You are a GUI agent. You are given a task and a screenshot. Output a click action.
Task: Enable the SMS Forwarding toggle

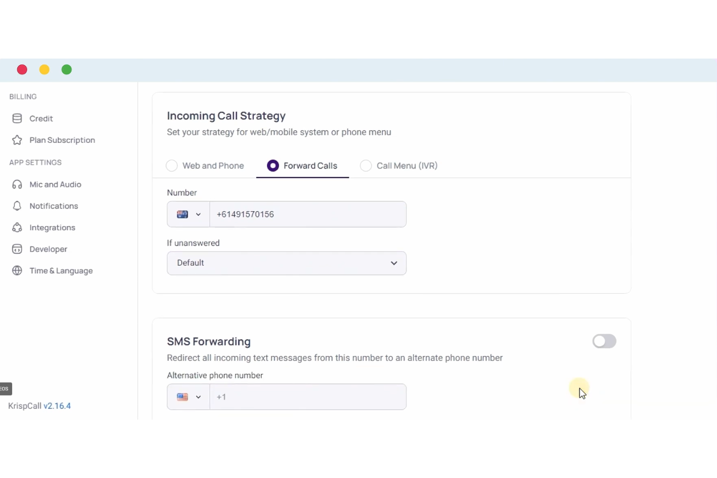[604, 341]
